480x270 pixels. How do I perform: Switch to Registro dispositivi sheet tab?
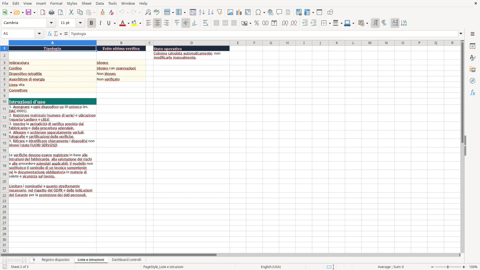tap(55, 260)
